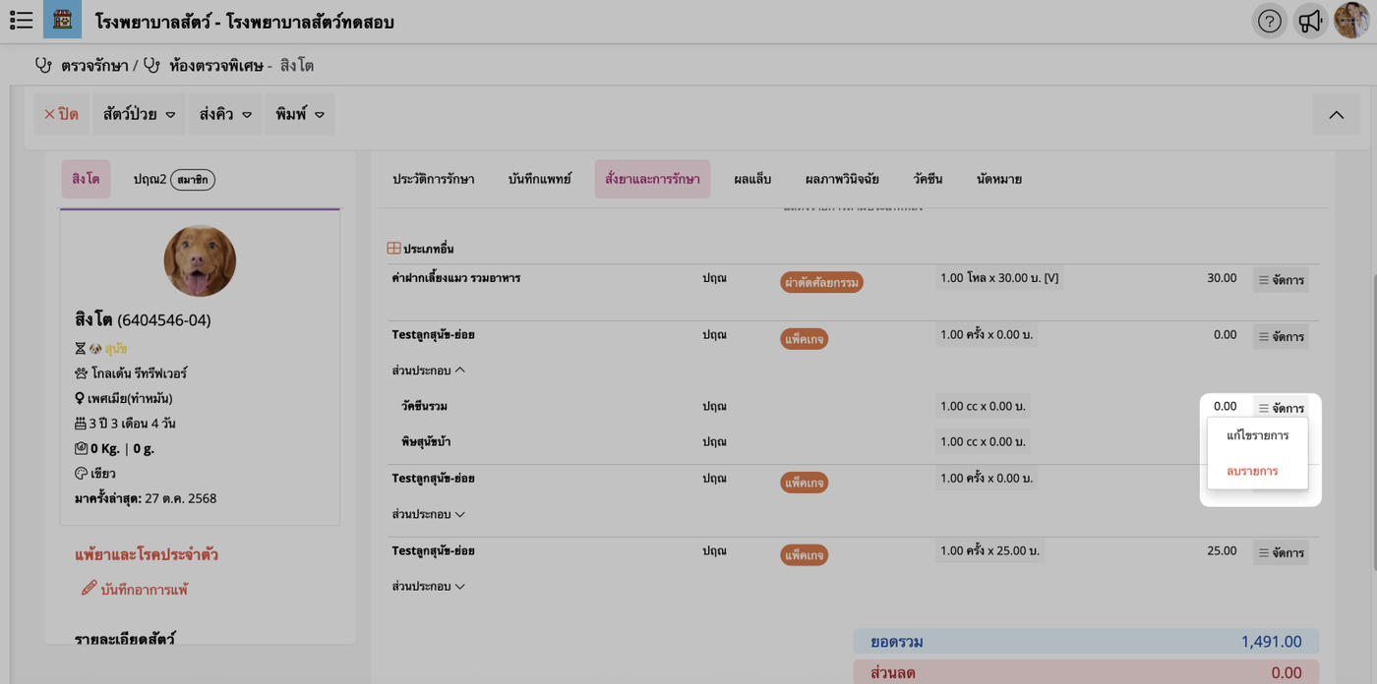Click the stethoscope icon beside ตรวจรักษา

[x=43, y=66]
